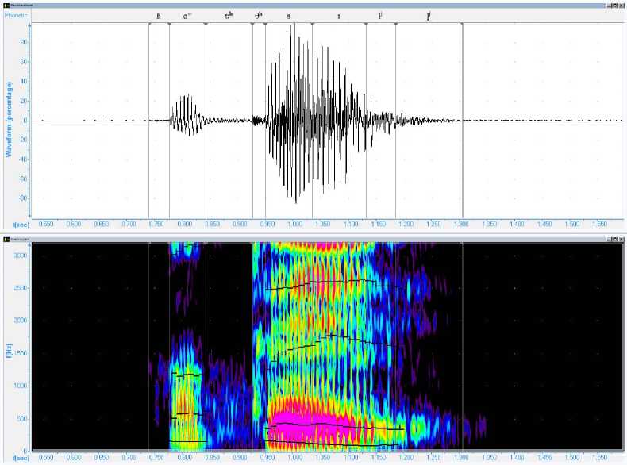Click the 2500 Hz formant track in spectrogram

tap(333, 282)
